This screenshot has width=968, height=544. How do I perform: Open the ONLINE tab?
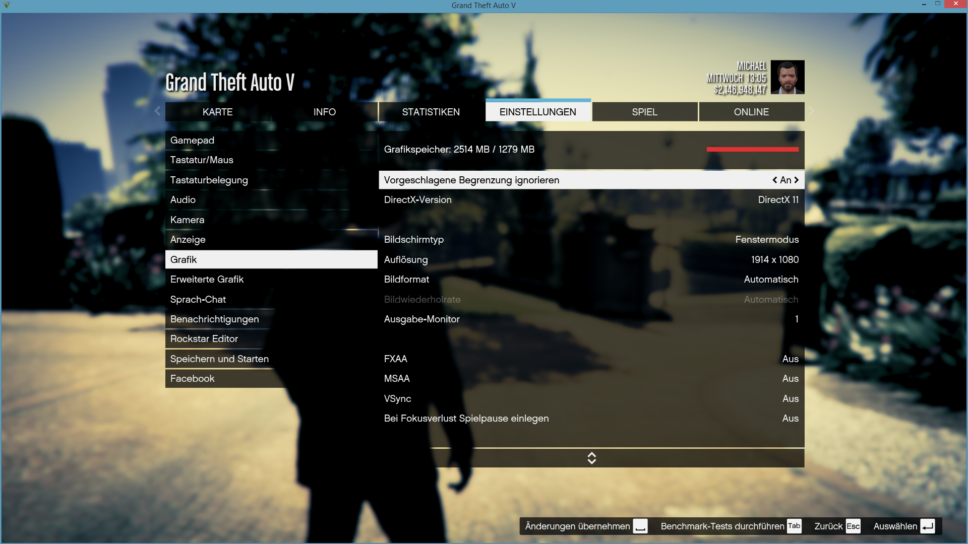point(751,112)
